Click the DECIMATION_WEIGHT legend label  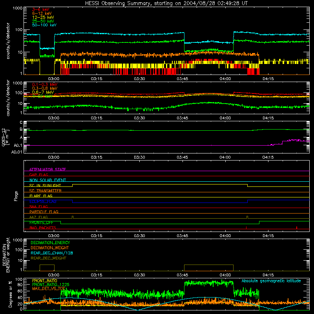[50, 248]
